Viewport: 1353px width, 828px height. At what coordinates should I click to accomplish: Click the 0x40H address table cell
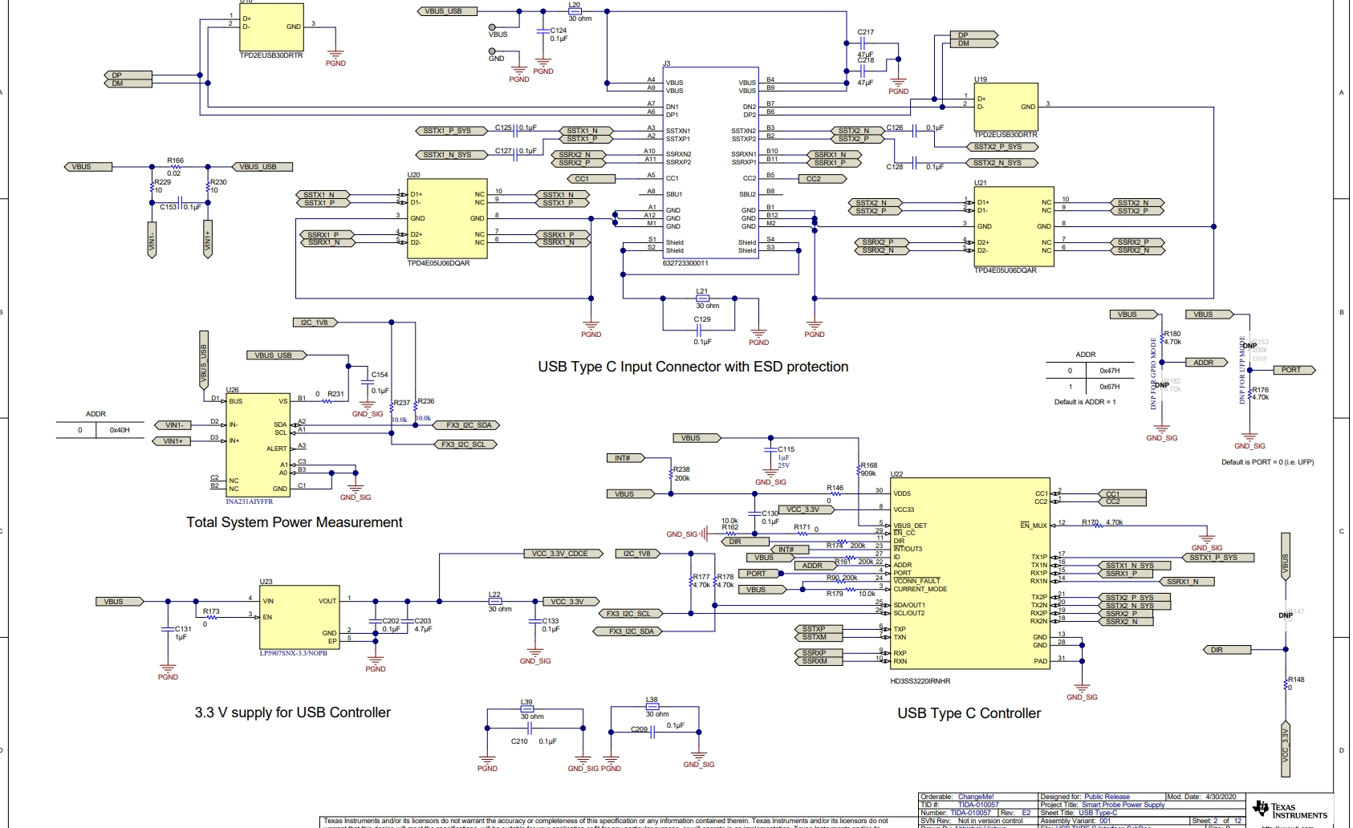120,430
